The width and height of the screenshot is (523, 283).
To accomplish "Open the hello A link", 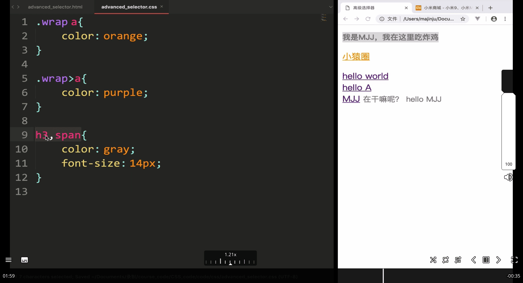I will pyautogui.click(x=357, y=88).
